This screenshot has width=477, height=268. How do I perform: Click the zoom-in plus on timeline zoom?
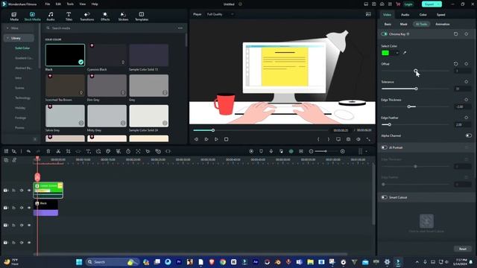tap(343, 151)
